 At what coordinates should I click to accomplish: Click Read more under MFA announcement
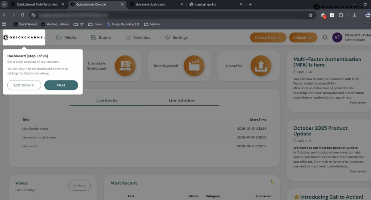(358, 103)
